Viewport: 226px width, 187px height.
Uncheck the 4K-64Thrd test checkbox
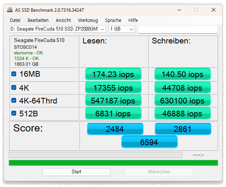point(14,100)
